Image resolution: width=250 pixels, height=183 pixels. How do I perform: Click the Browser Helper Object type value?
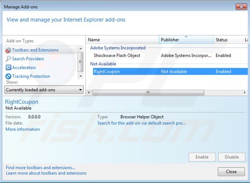142,117
